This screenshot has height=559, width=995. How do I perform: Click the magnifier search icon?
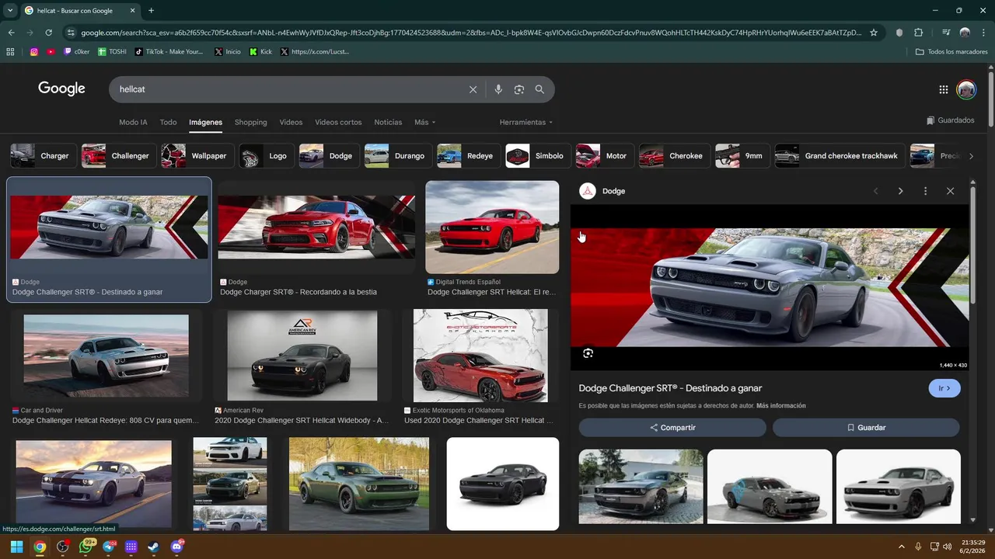[539, 89]
